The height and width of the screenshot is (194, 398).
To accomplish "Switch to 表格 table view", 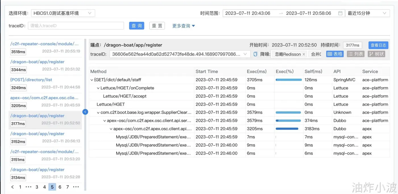I will 335,54.
